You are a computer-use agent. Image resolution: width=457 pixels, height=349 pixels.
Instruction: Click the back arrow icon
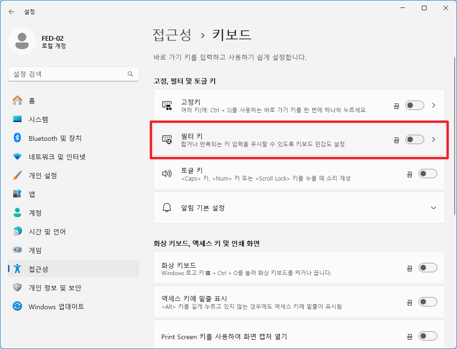point(12,12)
